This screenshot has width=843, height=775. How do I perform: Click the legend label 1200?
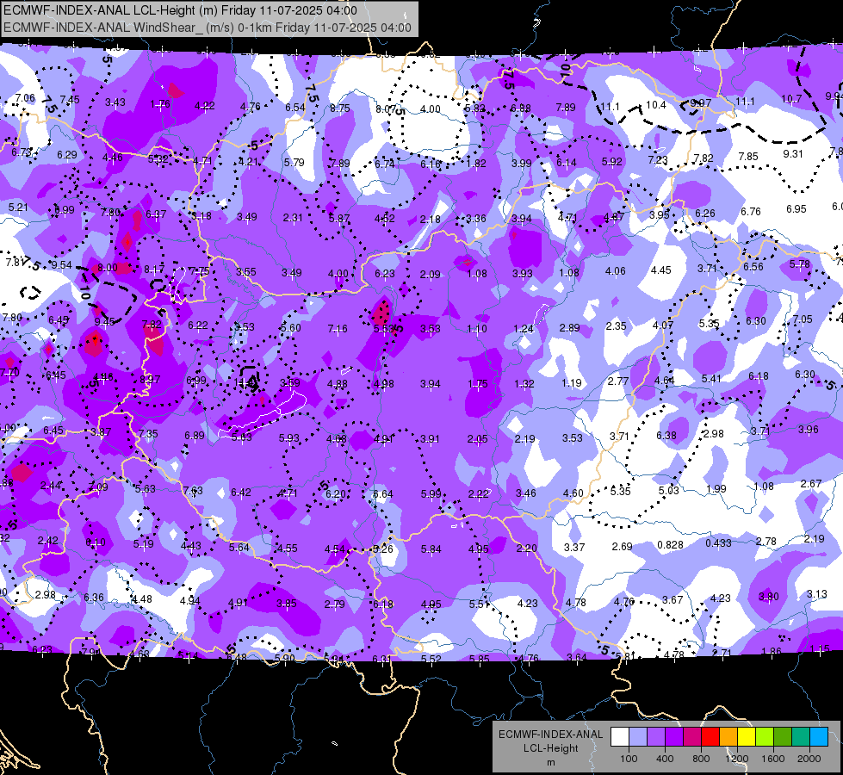(x=736, y=759)
